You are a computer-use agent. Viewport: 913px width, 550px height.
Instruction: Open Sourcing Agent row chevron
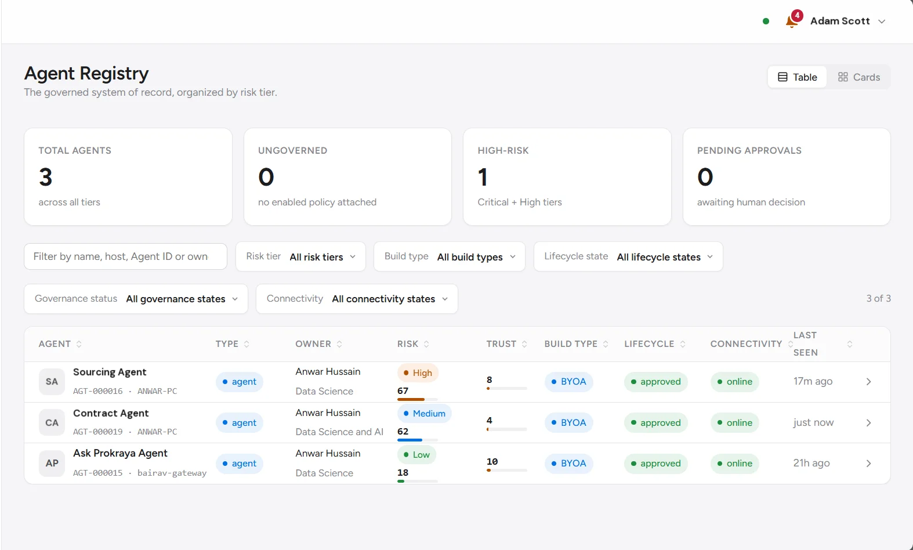868,382
